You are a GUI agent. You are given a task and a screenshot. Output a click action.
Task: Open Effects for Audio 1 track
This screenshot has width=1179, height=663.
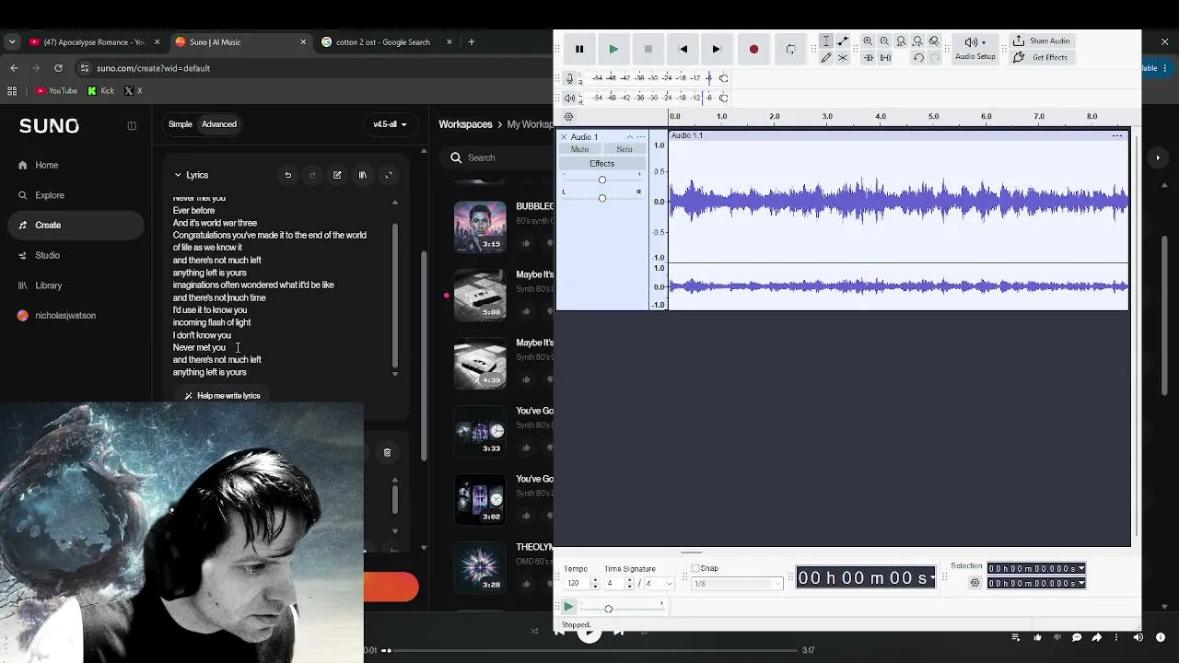point(601,164)
